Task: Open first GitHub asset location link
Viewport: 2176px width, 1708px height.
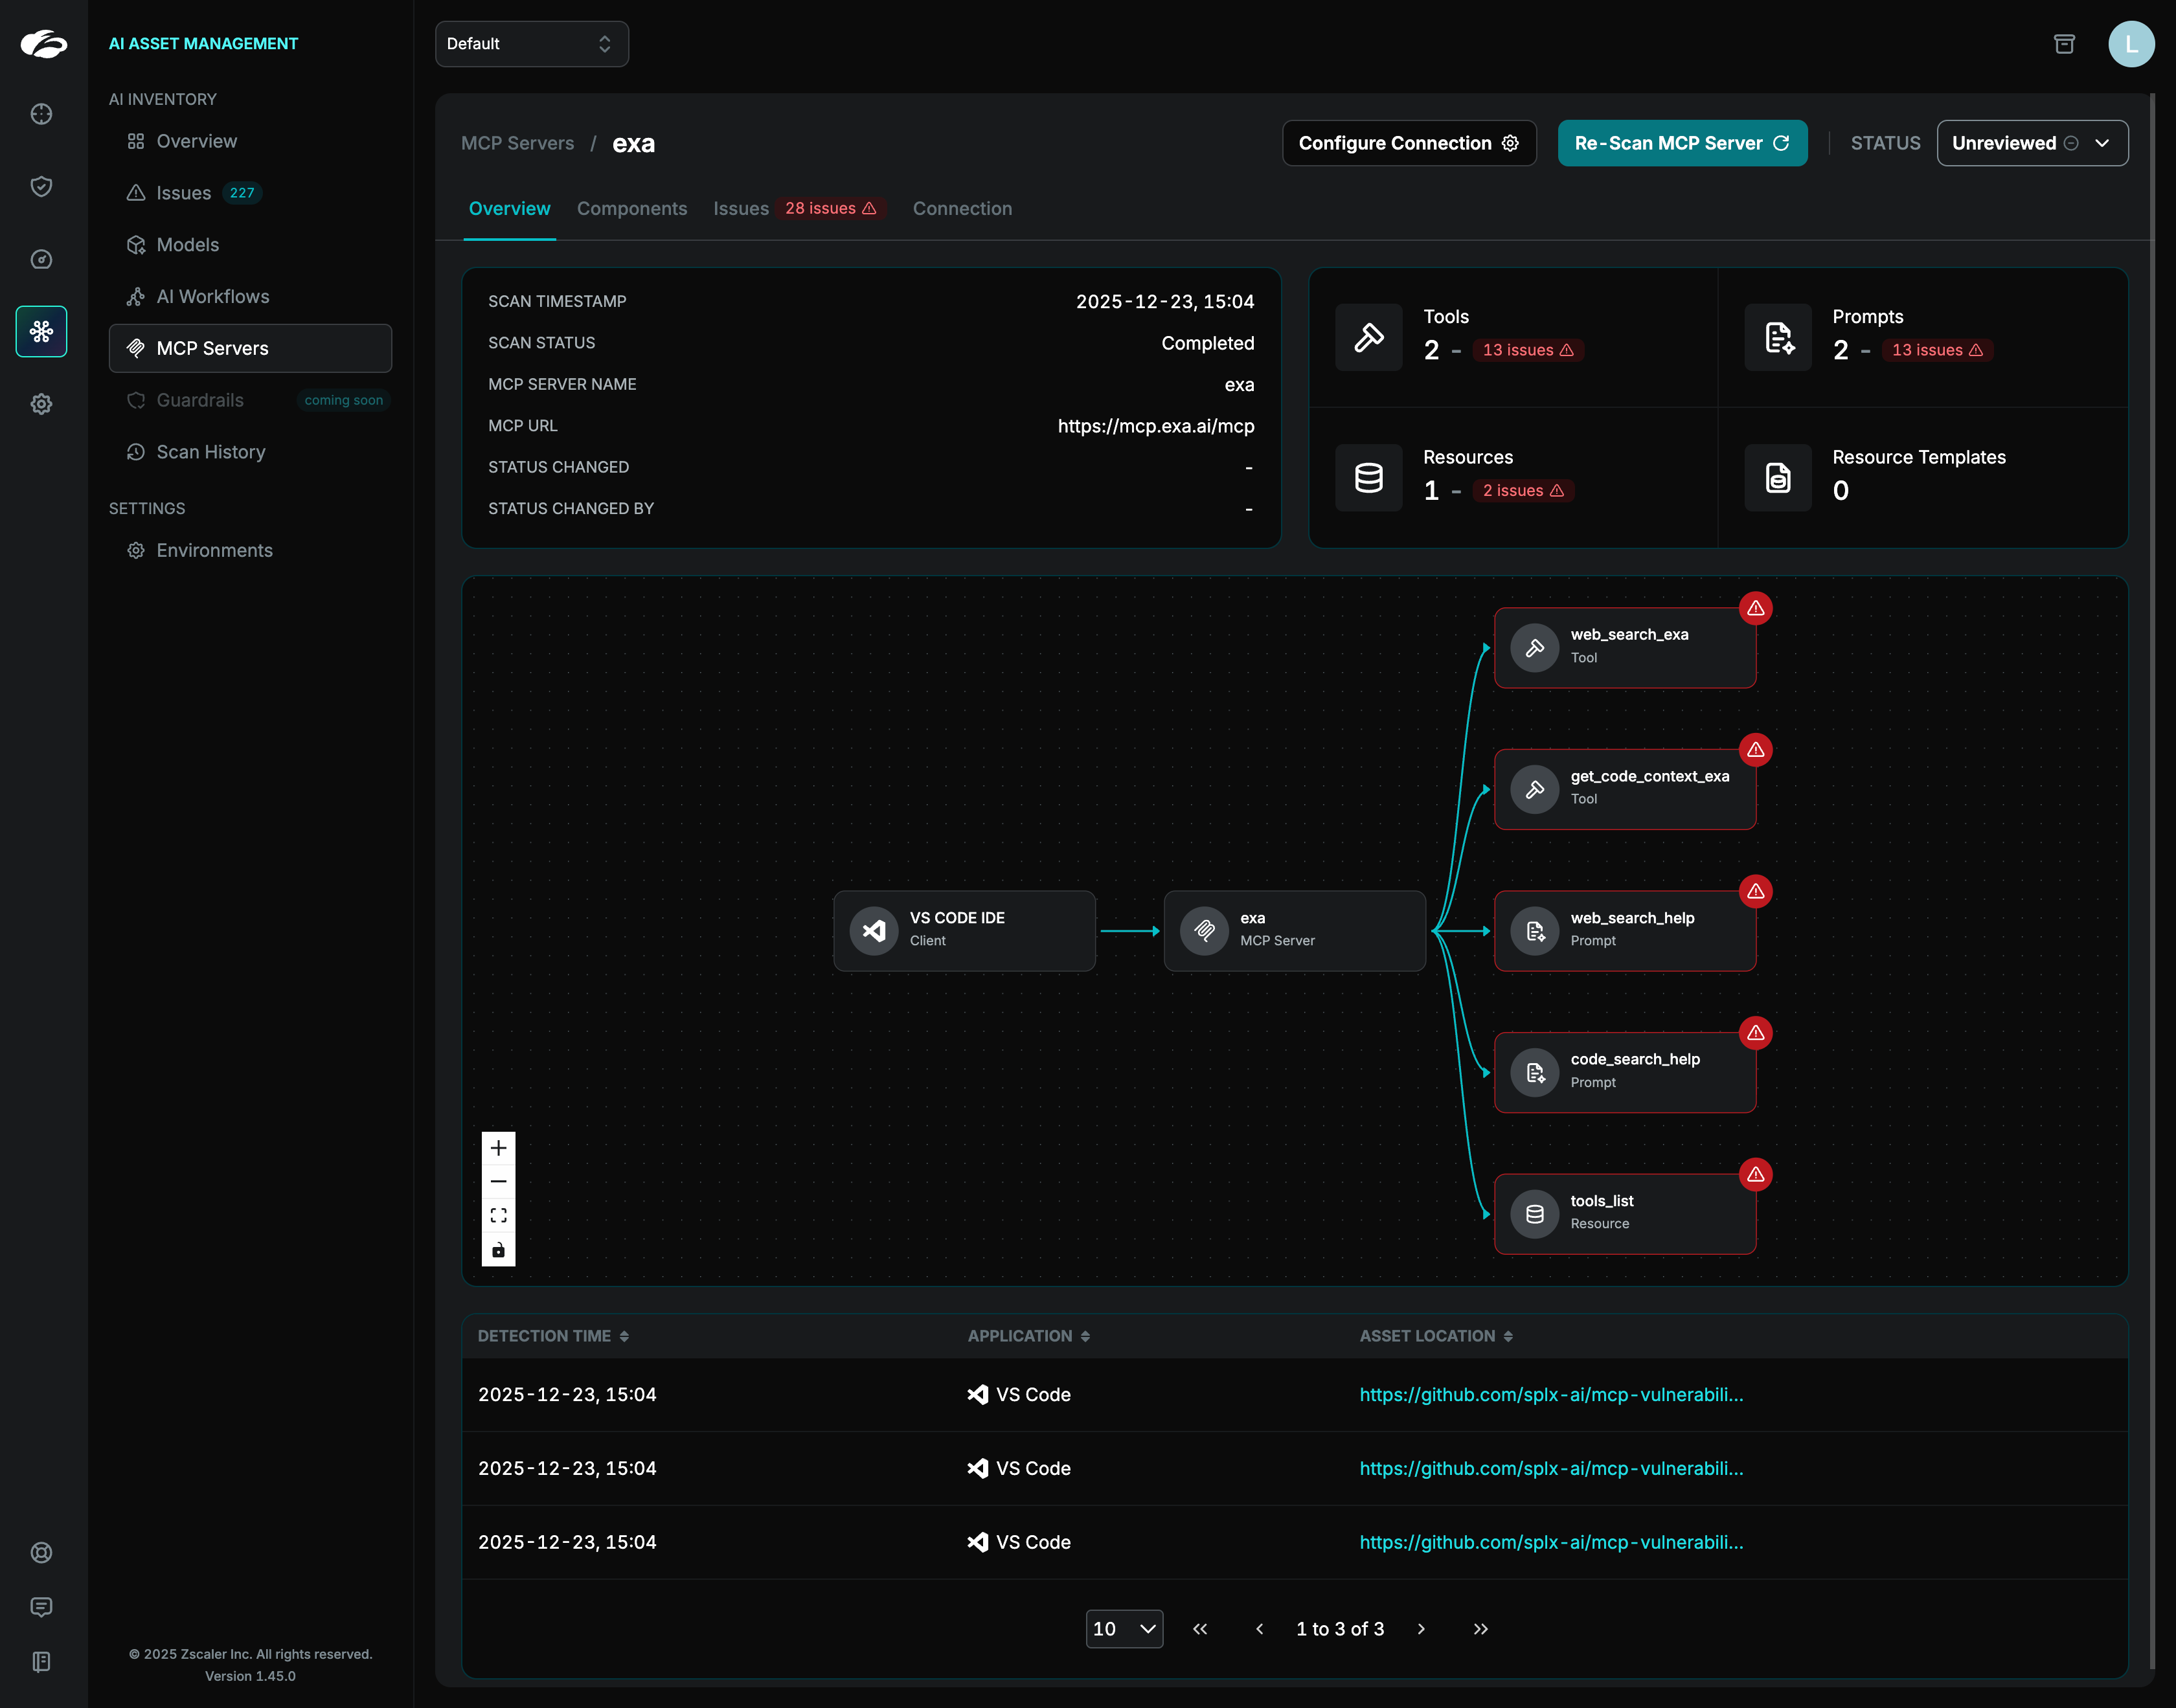Action: click(1550, 1395)
